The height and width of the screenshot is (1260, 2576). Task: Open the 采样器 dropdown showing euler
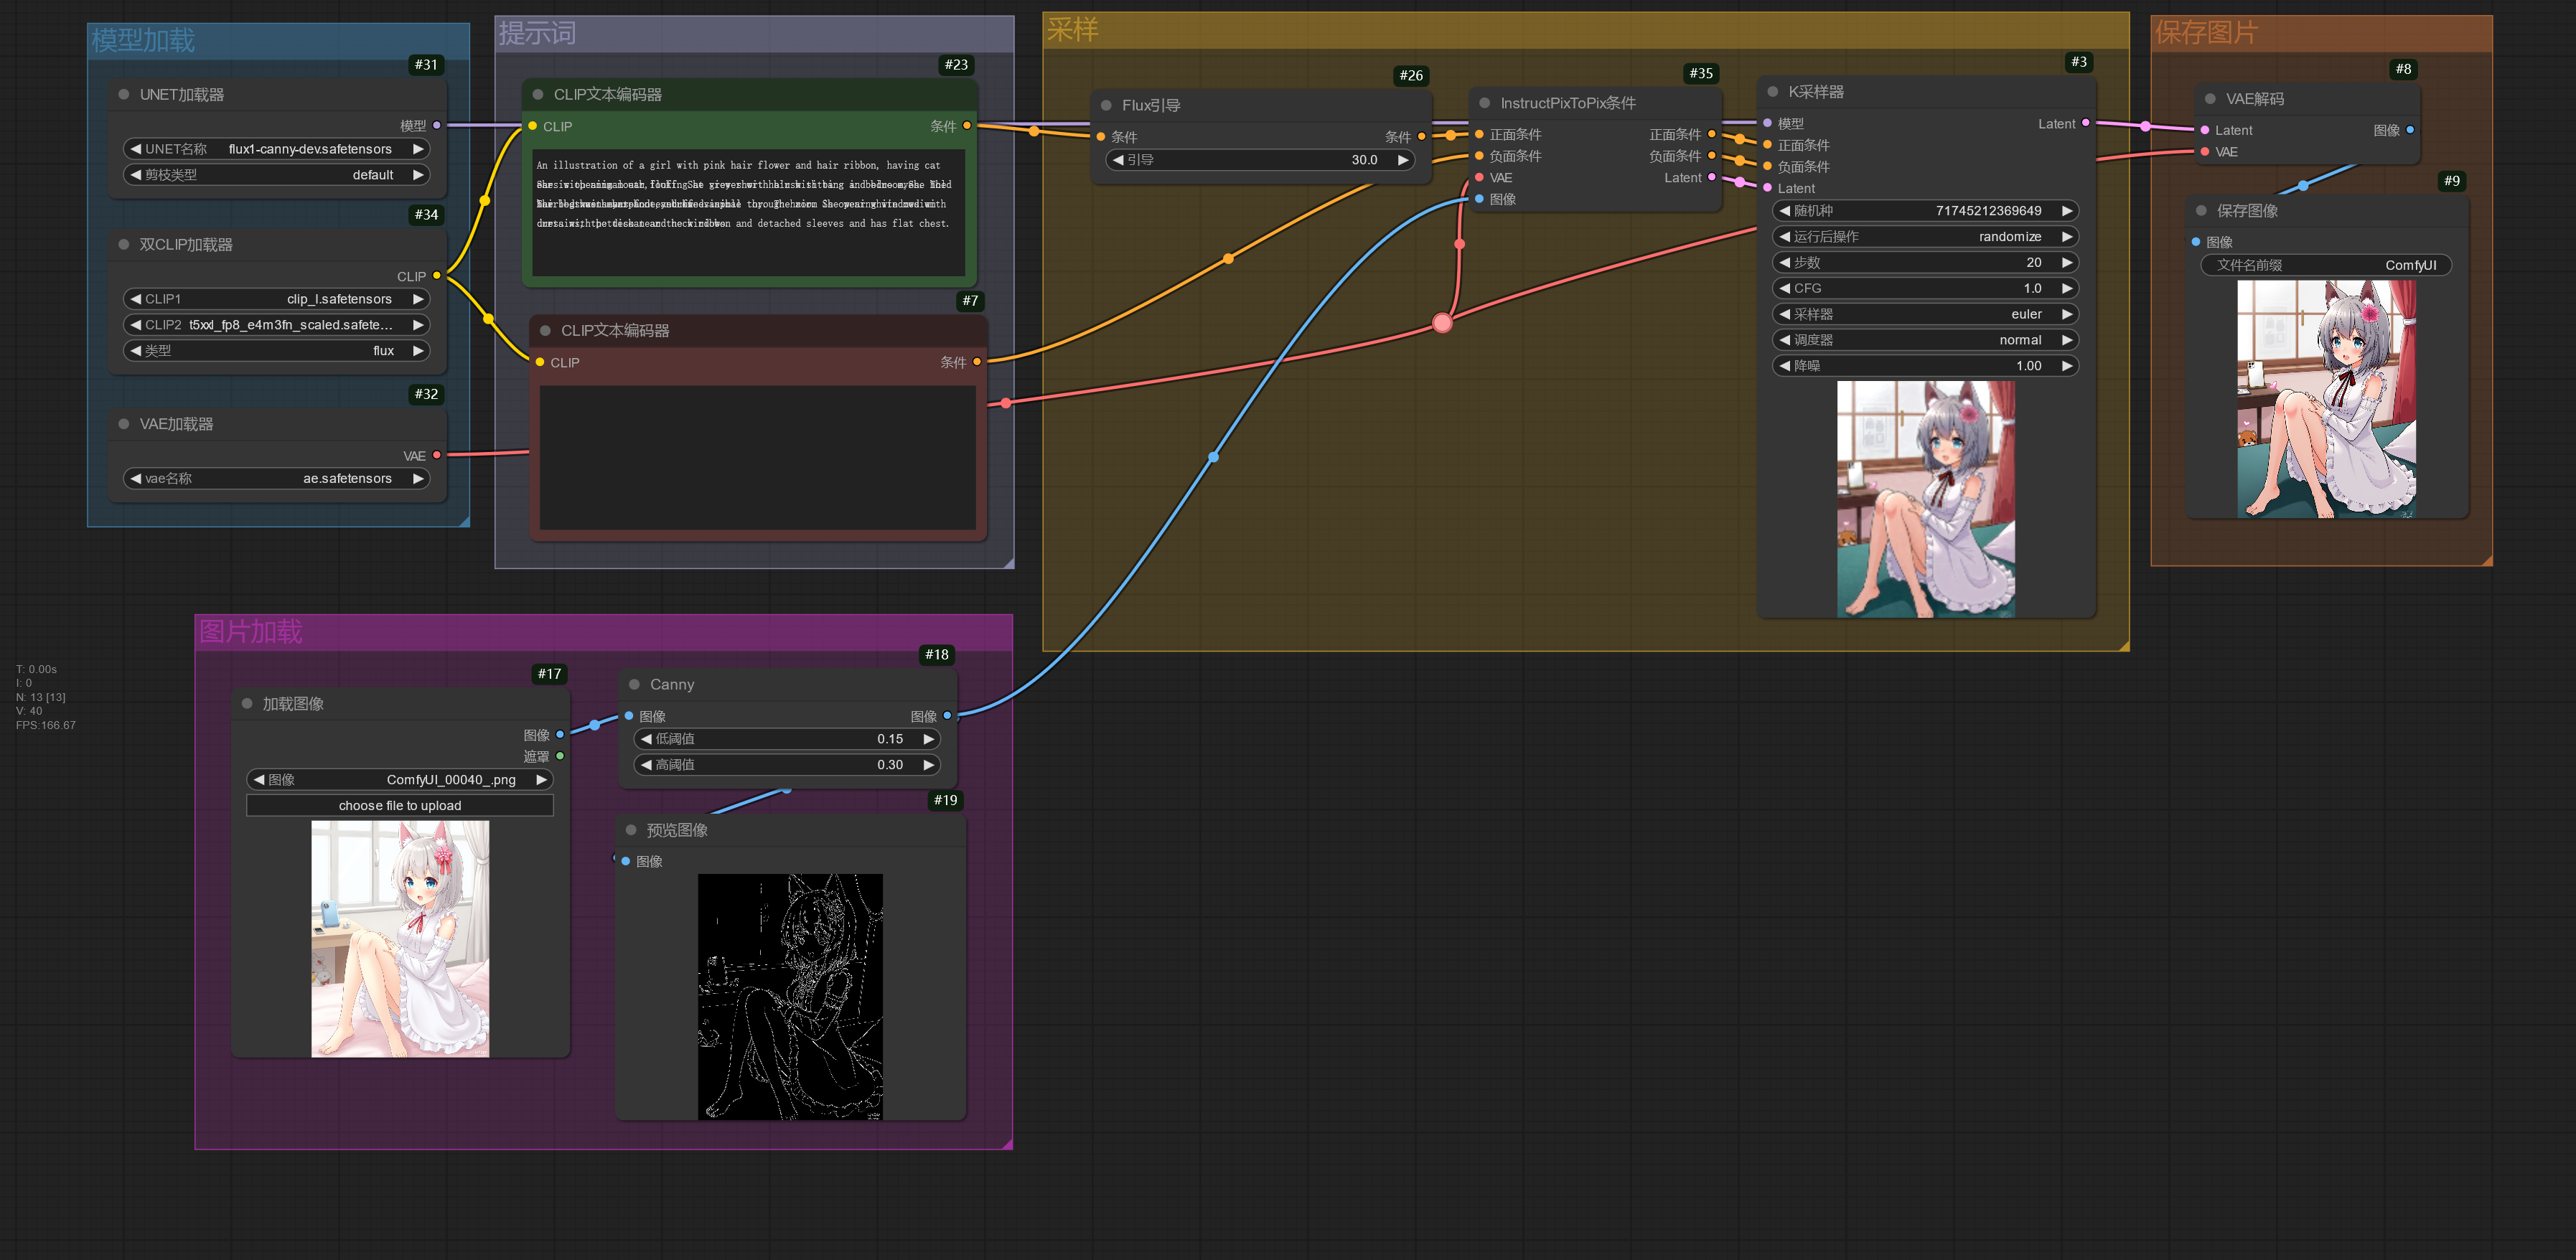click(x=1924, y=313)
